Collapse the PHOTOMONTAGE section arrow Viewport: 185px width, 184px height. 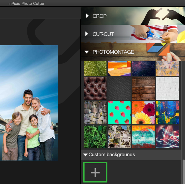[x=87, y=52]
